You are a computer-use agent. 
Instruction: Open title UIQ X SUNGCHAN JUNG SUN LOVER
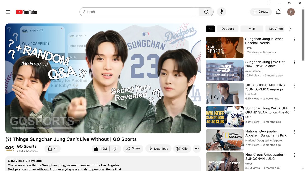[265, 87]
